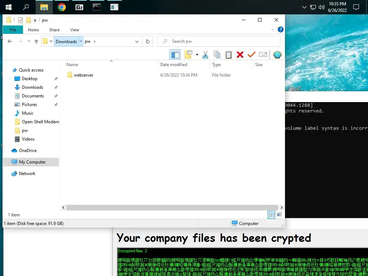
Task: Sort by the Name column header
Action: tap(72, 65)
